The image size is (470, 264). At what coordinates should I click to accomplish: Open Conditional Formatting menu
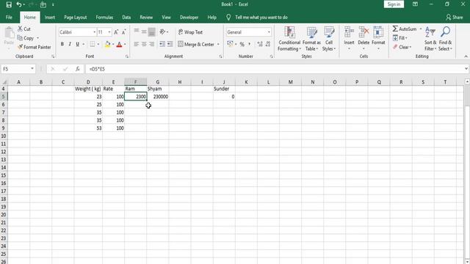point(289,39)
